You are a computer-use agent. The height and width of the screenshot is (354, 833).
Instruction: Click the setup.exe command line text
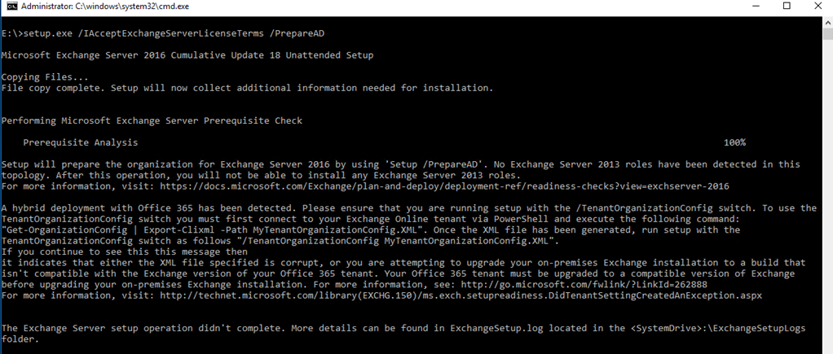162,33
